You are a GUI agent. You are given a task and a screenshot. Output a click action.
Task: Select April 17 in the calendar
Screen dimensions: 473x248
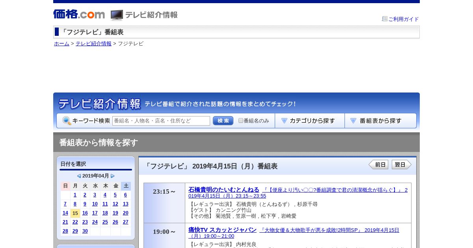coord(95,213)
